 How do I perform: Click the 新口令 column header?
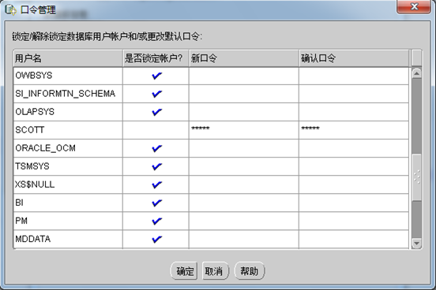click(x=244, y=58)
